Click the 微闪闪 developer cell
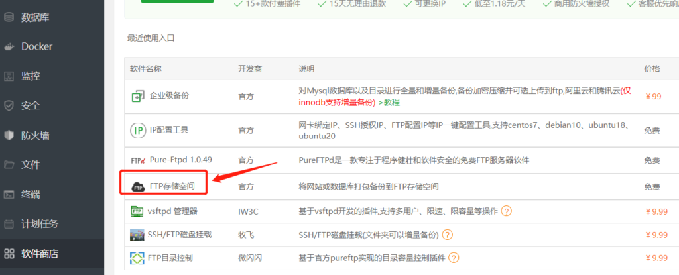 250,258
